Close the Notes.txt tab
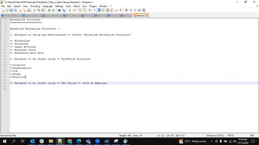Viewport: 259px width, 145px height. click(146, 16)
